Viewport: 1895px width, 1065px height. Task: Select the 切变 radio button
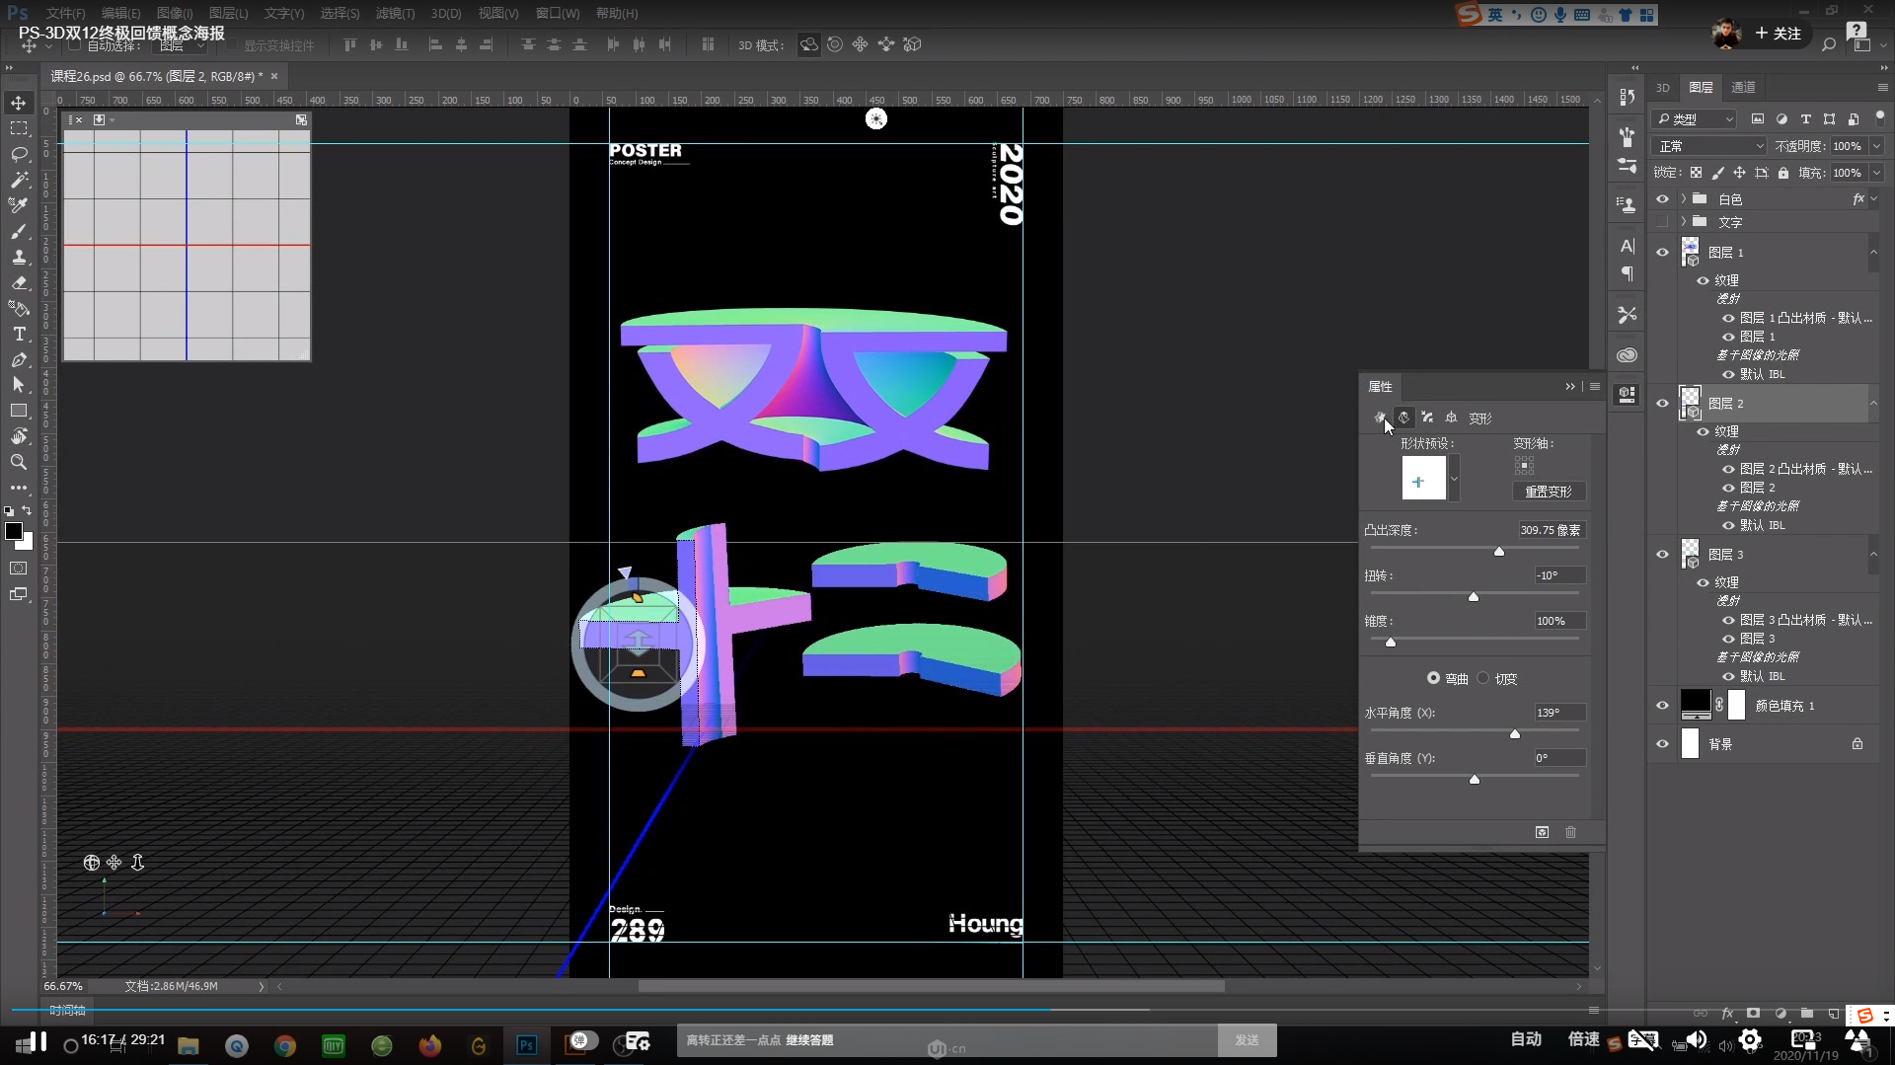click(1482, 678)
